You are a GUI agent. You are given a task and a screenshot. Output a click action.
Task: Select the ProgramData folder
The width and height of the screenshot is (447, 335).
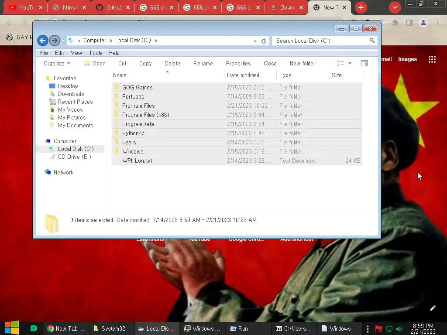pyautogui.click(x=237, y=124)
